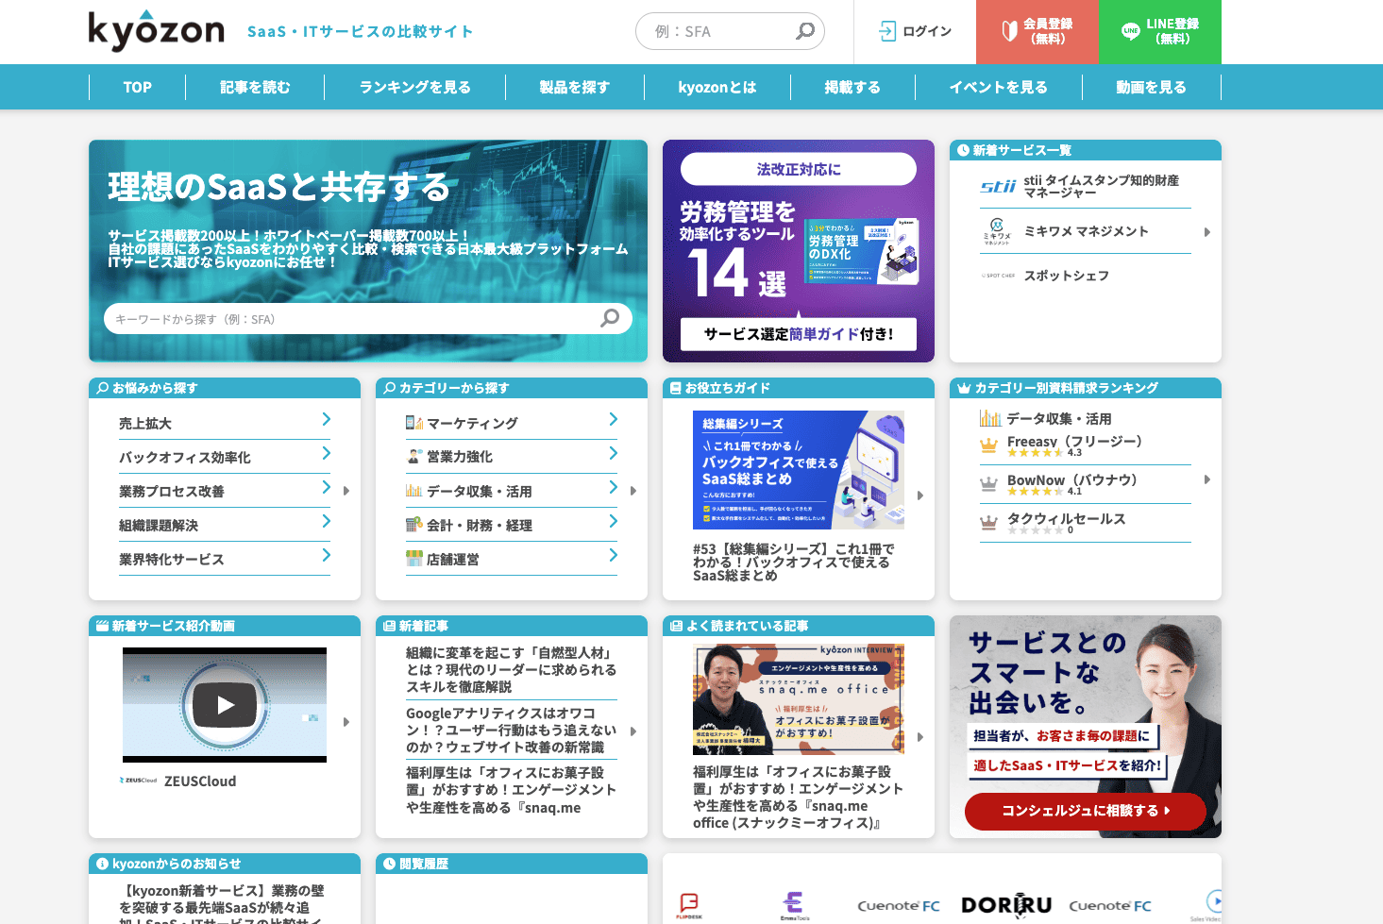
Task: Click the stii service logo icon
Action: (998, 186)
